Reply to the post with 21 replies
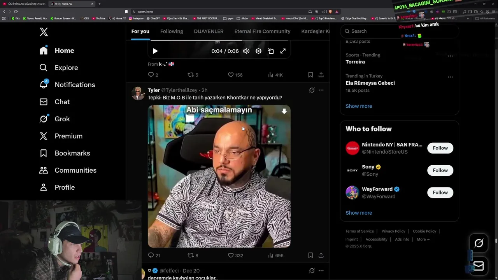 point(154,255)
